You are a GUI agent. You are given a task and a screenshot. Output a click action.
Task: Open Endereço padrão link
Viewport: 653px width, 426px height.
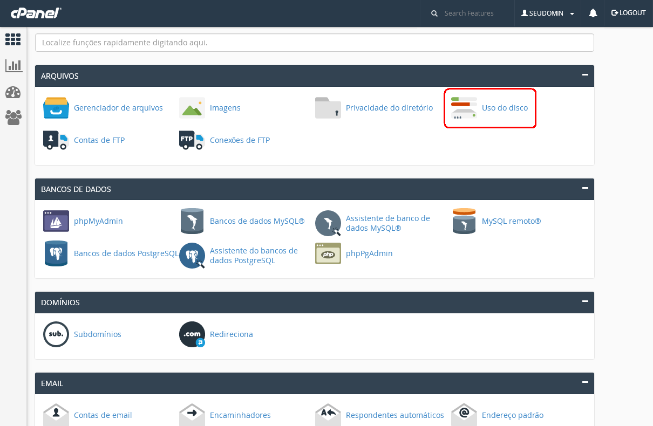point(513,415)
